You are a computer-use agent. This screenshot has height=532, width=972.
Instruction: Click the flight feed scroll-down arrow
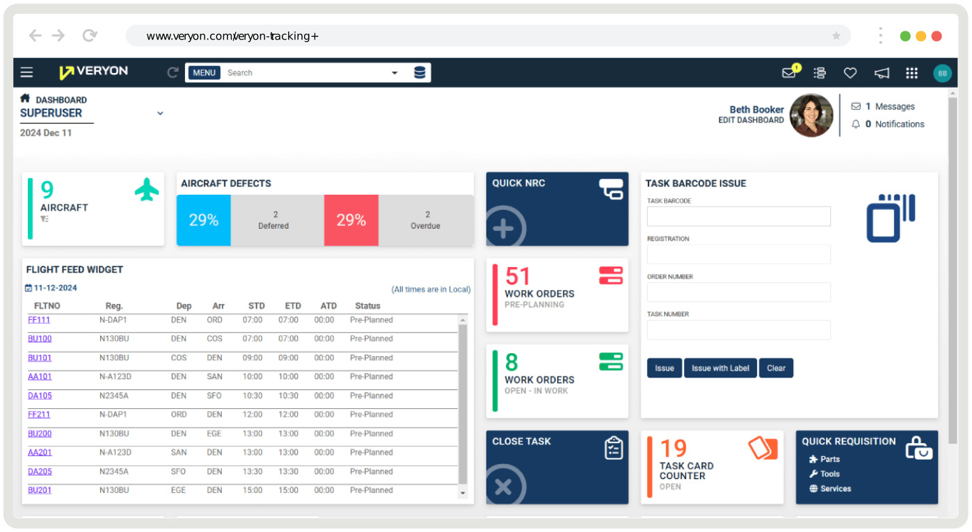point(463,492)
